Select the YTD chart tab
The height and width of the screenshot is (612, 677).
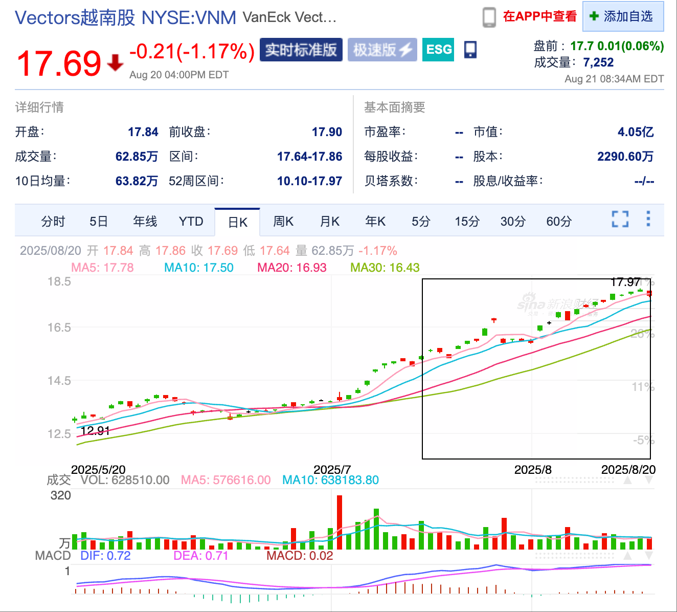[x=191, y=221]
